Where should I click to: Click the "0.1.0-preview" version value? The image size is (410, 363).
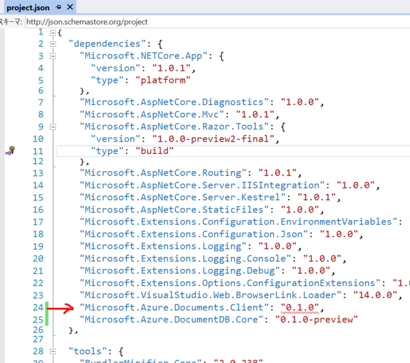click(317, 320)
